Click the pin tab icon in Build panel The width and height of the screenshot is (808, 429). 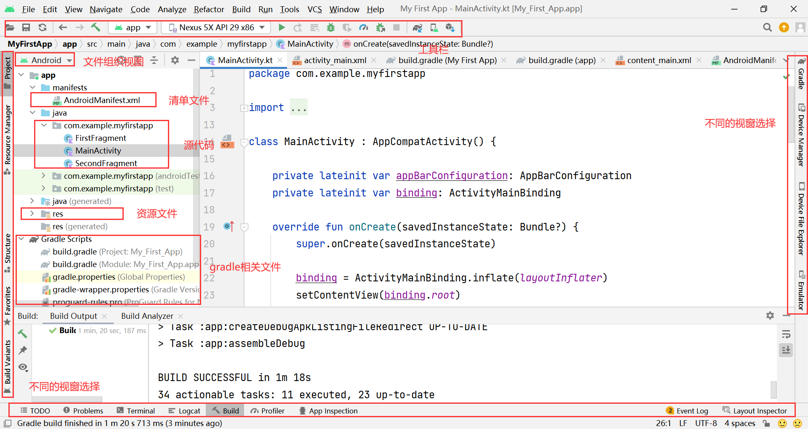23,350
